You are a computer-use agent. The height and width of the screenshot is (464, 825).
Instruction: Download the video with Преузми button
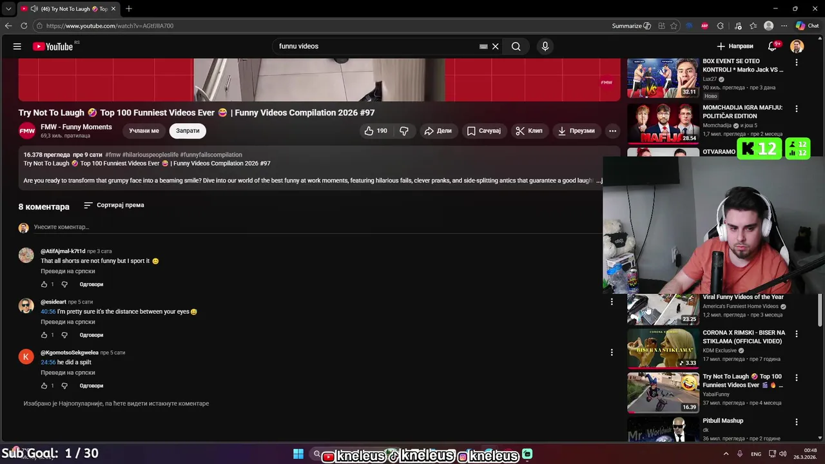click(x=576, y=131)
